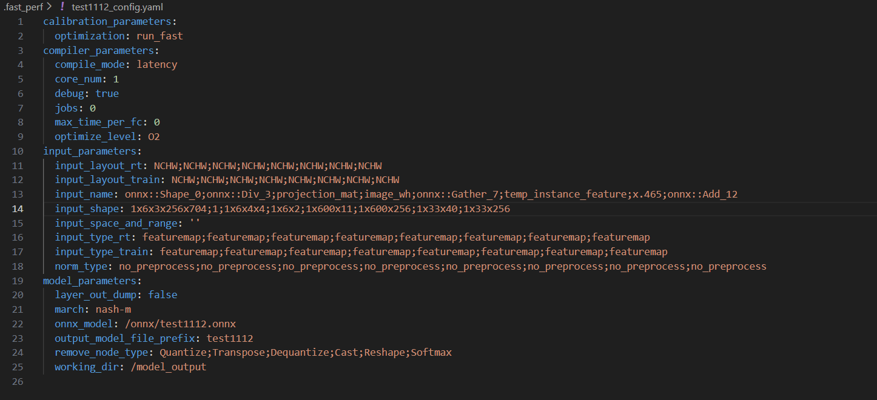Click the YAML file icon in breadcrumb
Screen dimensions: 877x400
point(61,7)
